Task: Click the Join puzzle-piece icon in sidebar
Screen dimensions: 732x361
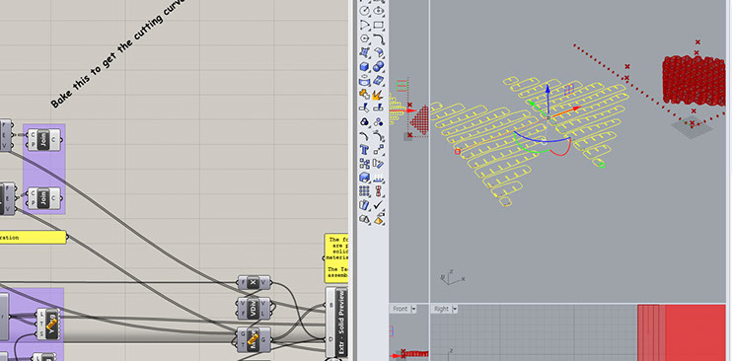Action: (365, 94)
